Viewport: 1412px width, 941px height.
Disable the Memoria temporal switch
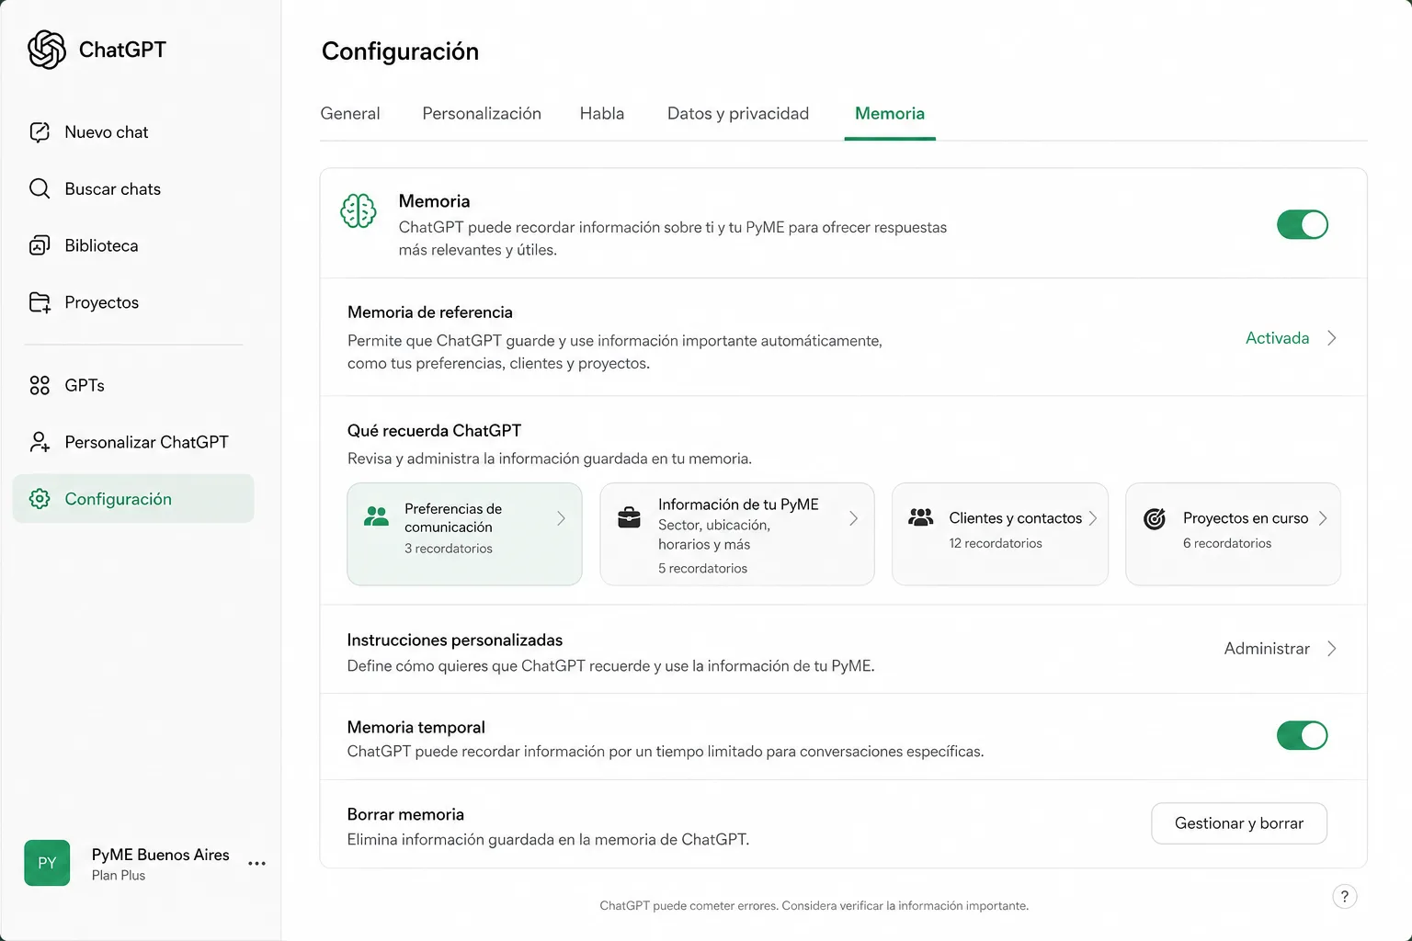(1303, 735)
